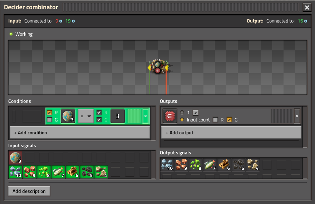This screenshot has height=204, width=315.
Task: Open the comparator equals dropdown
Action: [x=86, y=116]
